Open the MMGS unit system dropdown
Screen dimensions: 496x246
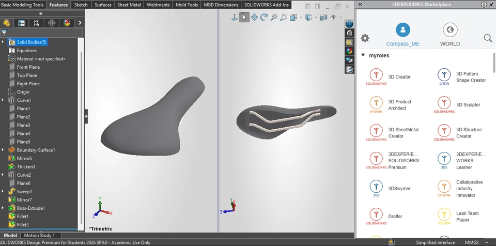pos(471,242)
